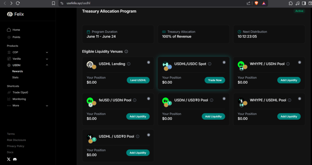Expand the CDP products menu

coord(47,52)
